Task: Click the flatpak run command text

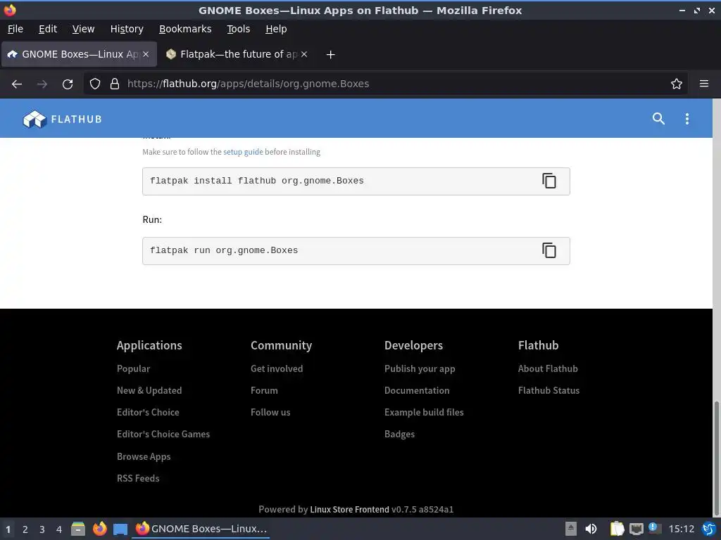Action: click(x=224, y=251)
